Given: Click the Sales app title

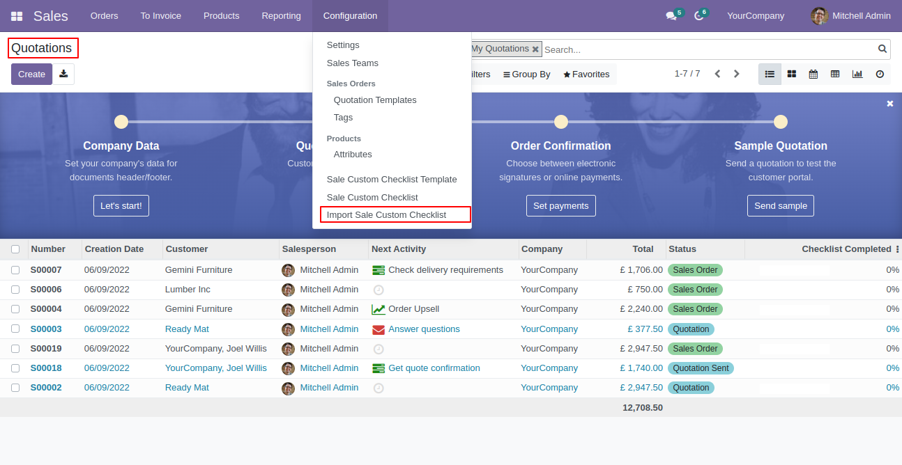Looking at the screenshot, I should (x=51, y=16).
